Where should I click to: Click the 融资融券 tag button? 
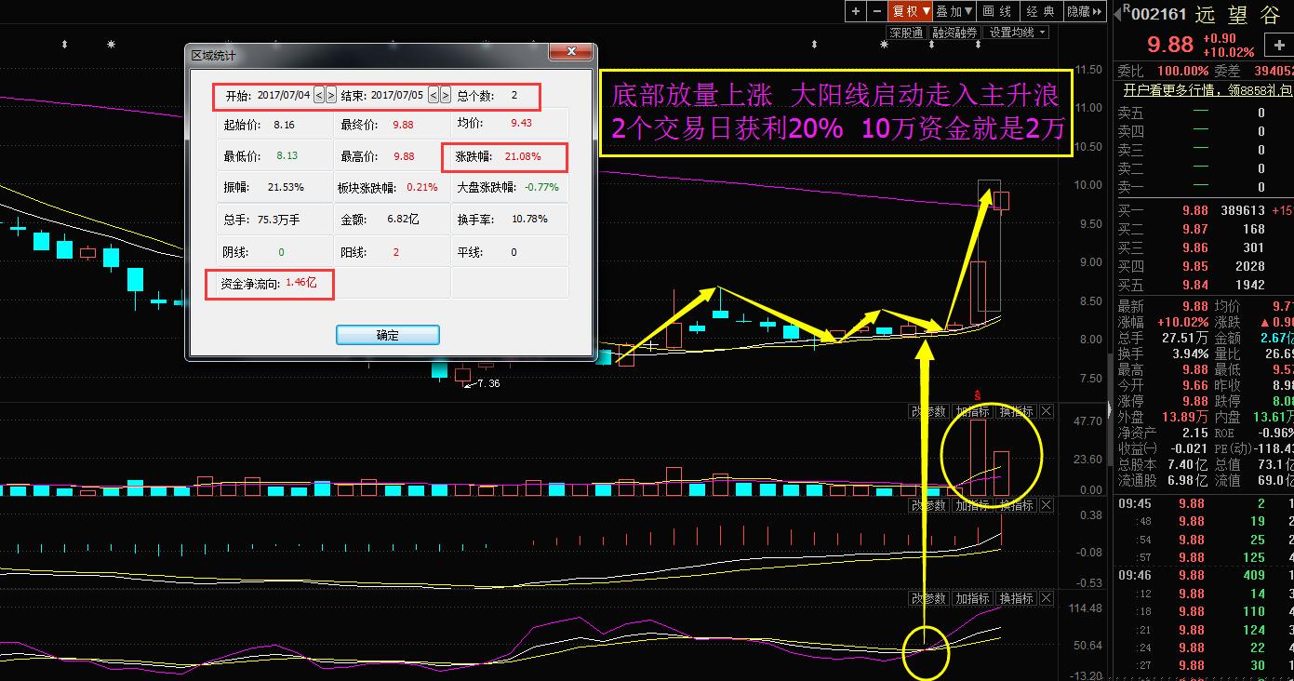click(x=954, y=33)
